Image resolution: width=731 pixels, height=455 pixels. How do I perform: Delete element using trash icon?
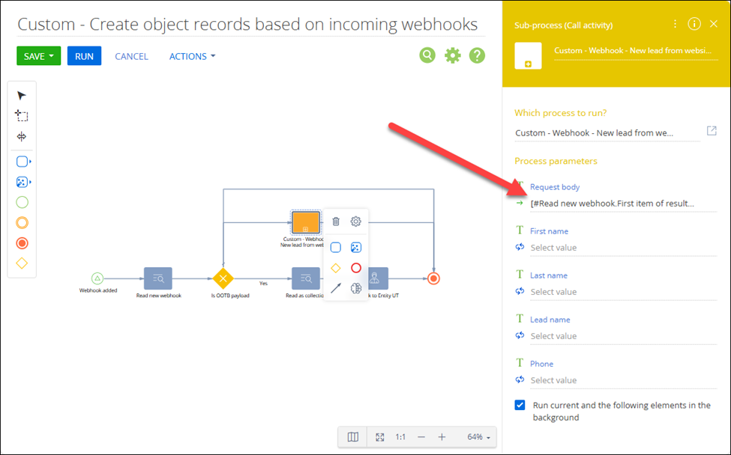(x=336, y=222)
